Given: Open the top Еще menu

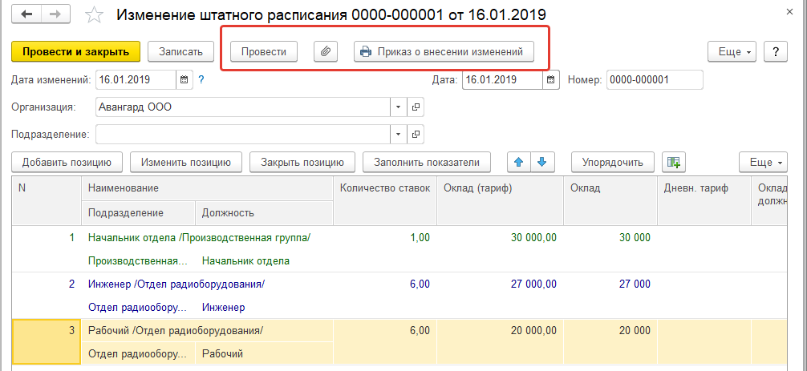Looking at the screenshot, I should (732, 51).
